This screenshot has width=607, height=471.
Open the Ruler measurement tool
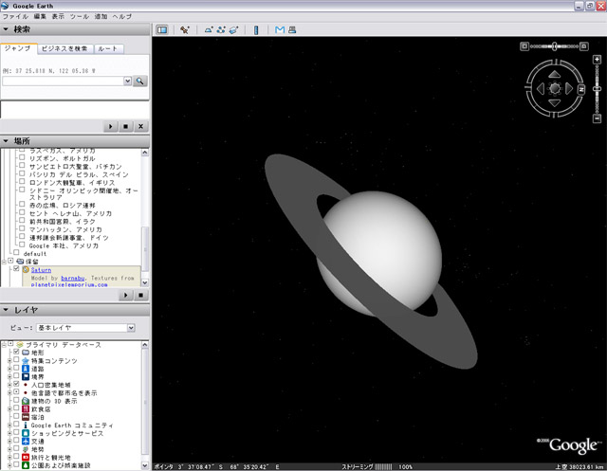[256, 29]
